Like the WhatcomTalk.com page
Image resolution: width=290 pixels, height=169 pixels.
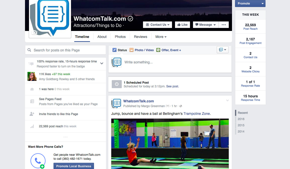[182, 25]
